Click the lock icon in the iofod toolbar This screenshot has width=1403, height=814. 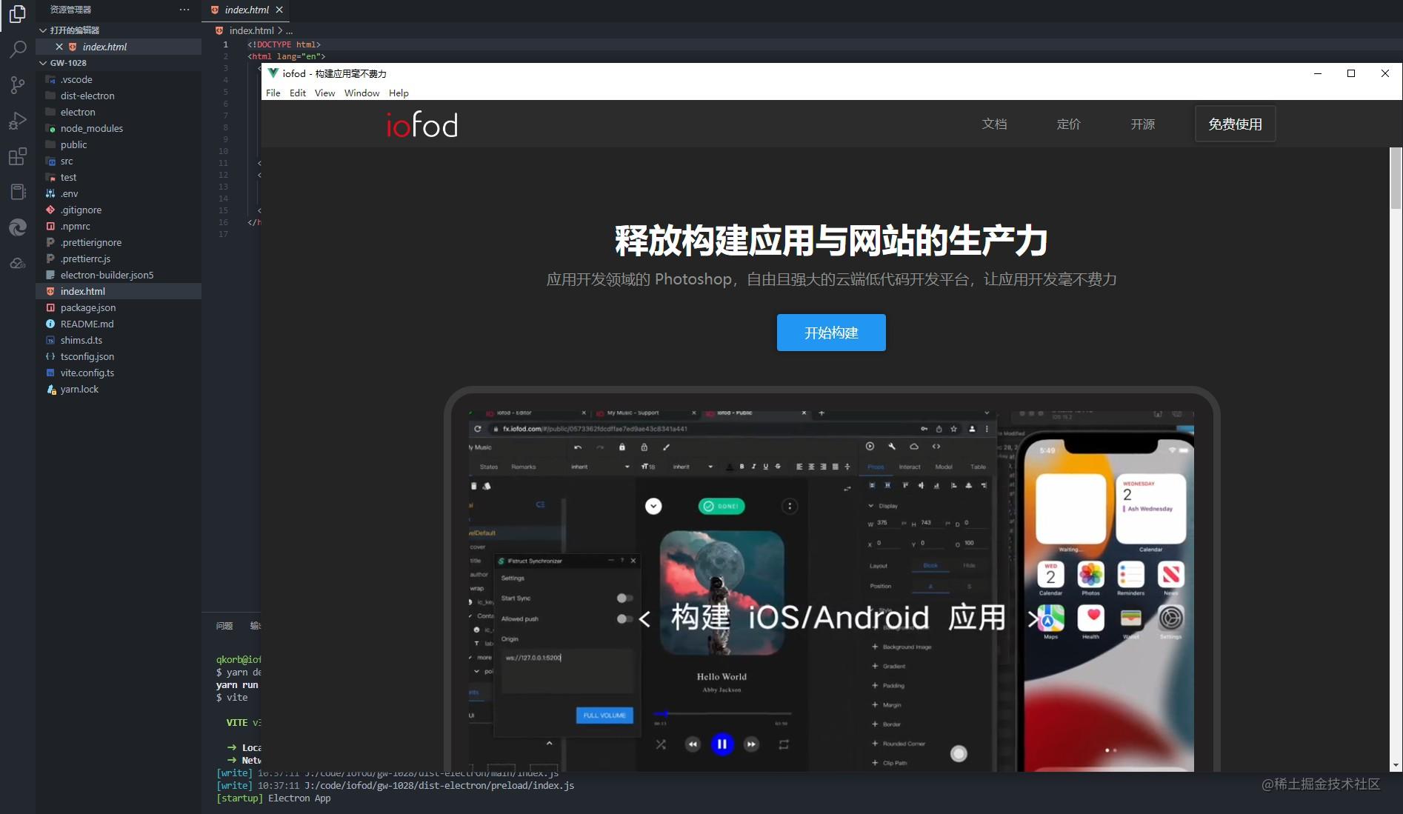tap(623, 447)
